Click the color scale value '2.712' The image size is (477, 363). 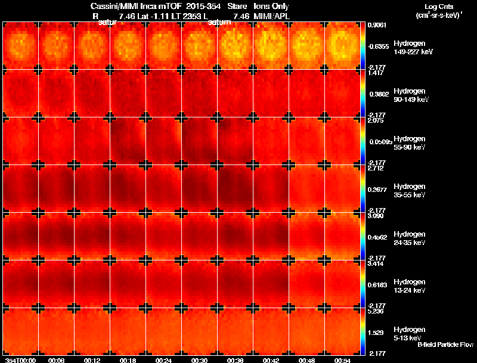[376, 168]
